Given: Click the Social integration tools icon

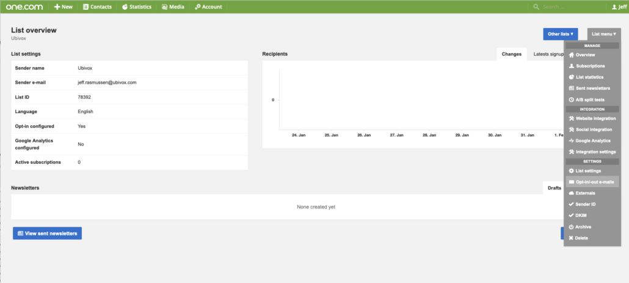Looking at the screenshot, I should click(x=572, y=130).
